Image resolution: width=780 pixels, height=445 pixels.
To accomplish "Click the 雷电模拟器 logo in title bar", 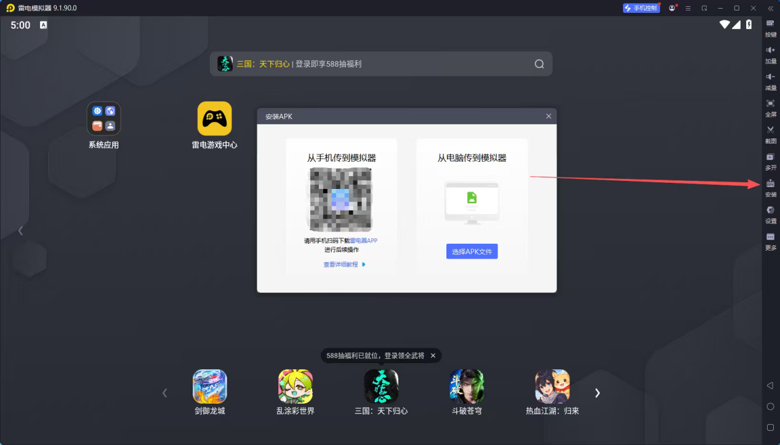I will click(x=10, y=8).
